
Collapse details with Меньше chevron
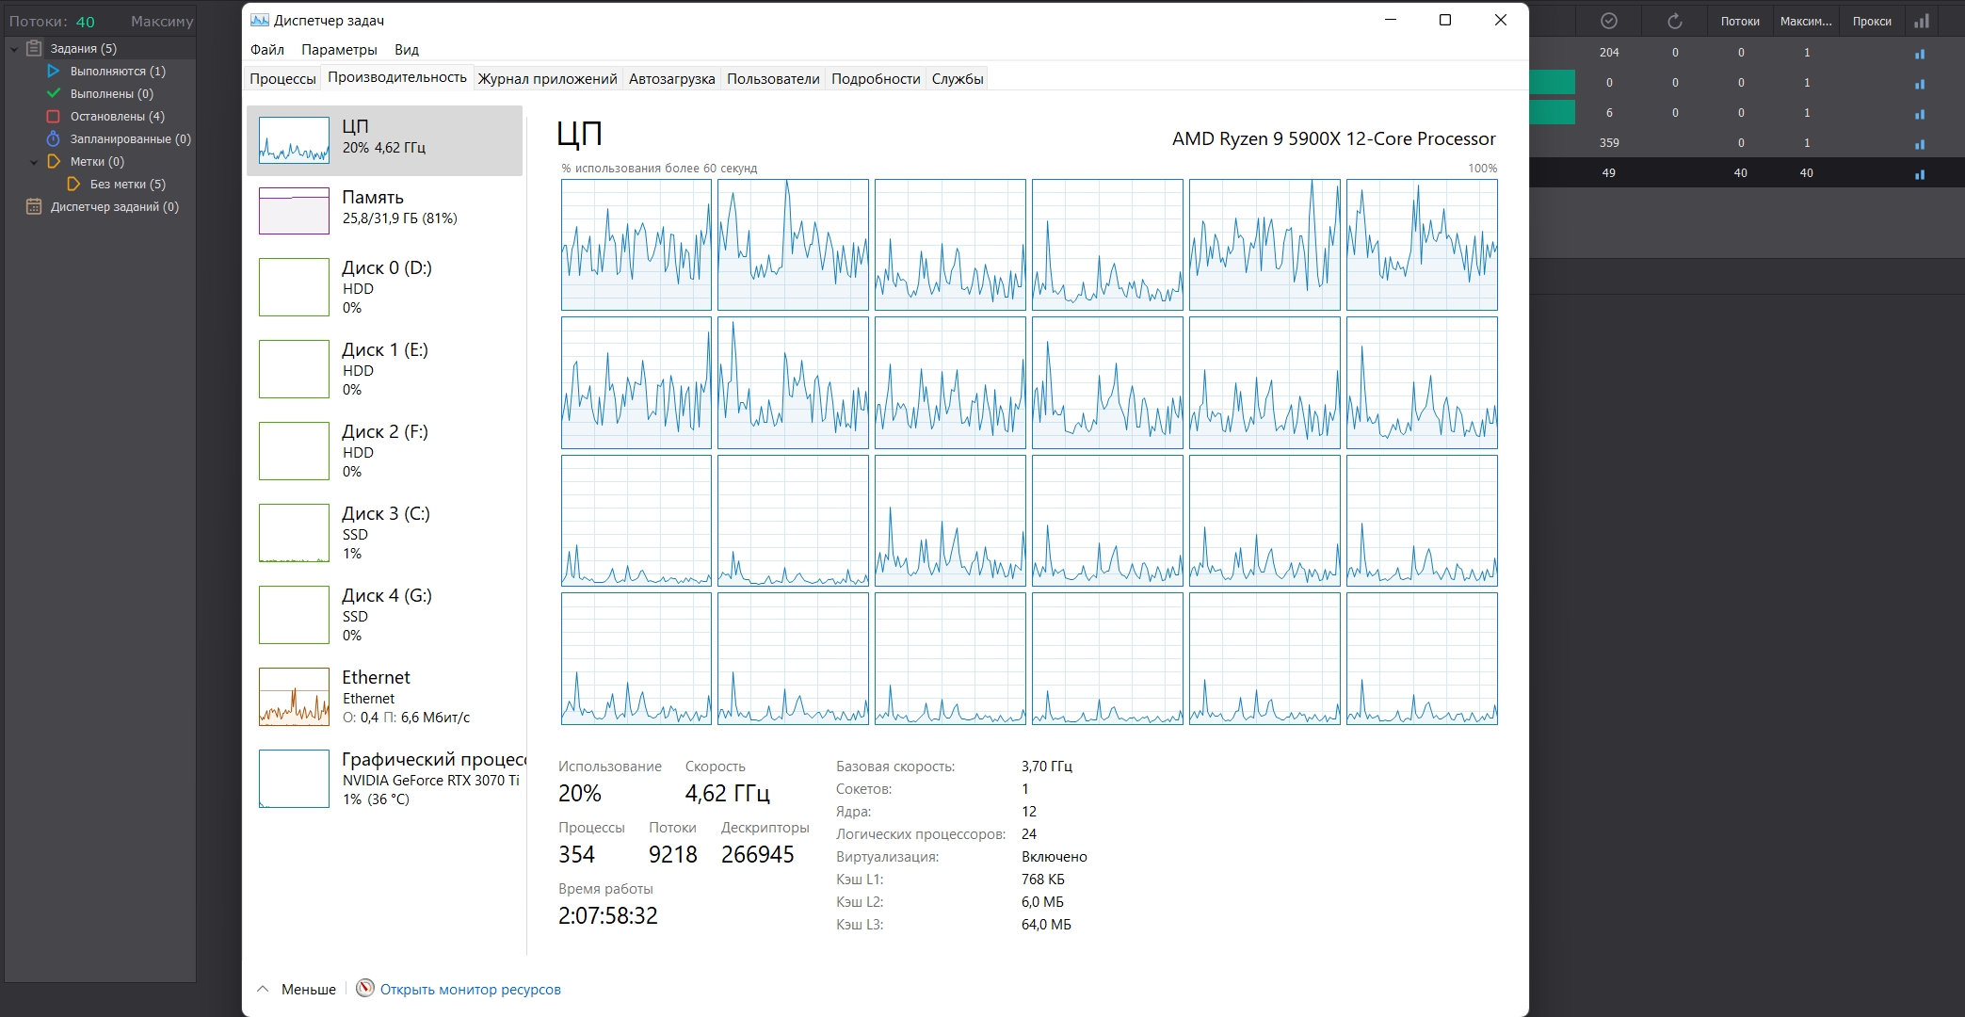pos(264,989)
